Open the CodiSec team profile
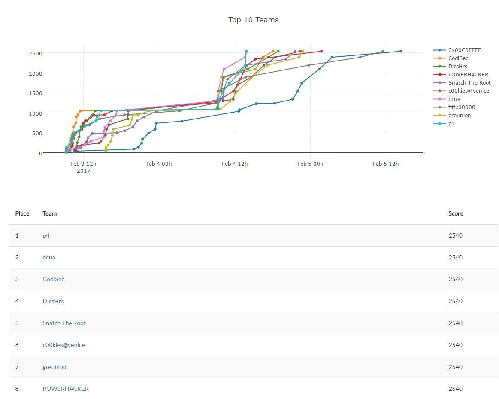 pos(53,279)
